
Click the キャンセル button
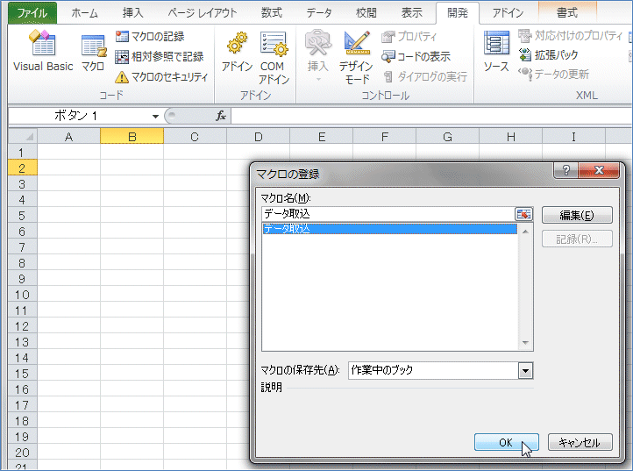[x=580, y=442]
